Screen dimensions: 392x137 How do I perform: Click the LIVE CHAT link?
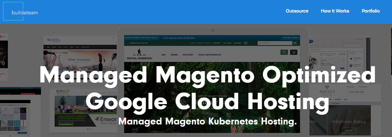coord(227,43)
